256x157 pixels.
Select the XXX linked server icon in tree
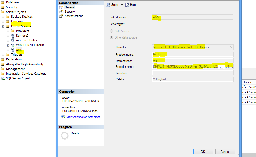point(13,50)
